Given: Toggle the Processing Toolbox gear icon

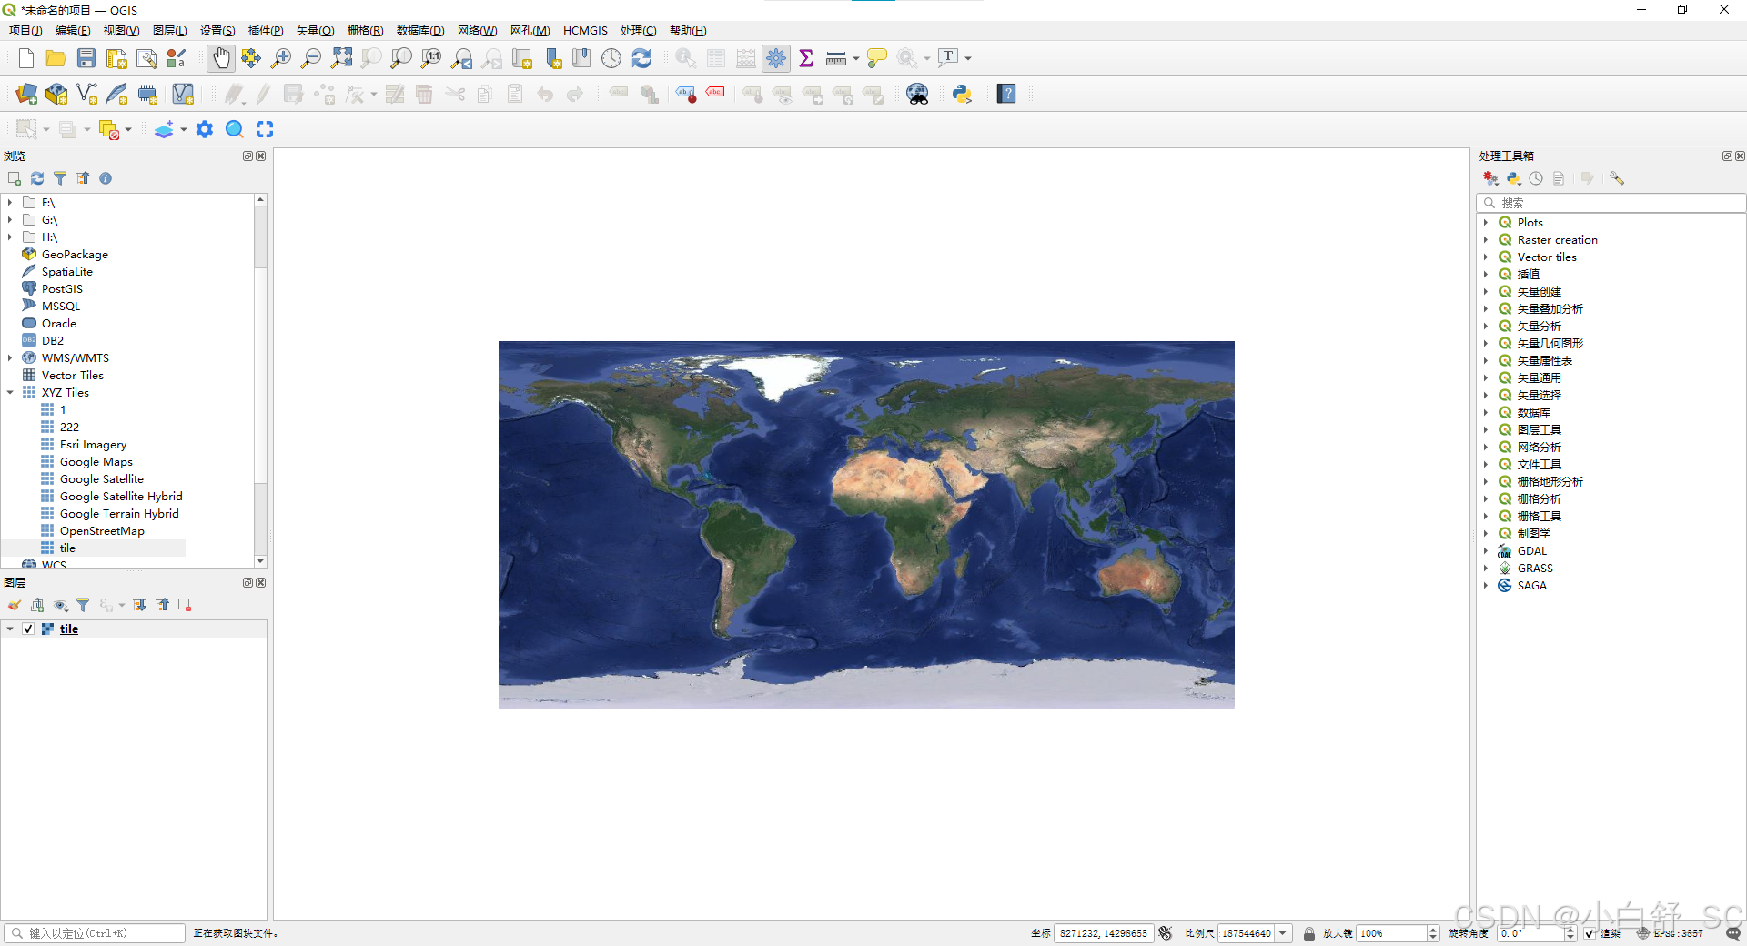Looking at the screenshot, I should pyautogui.click(x=776, y=58).
